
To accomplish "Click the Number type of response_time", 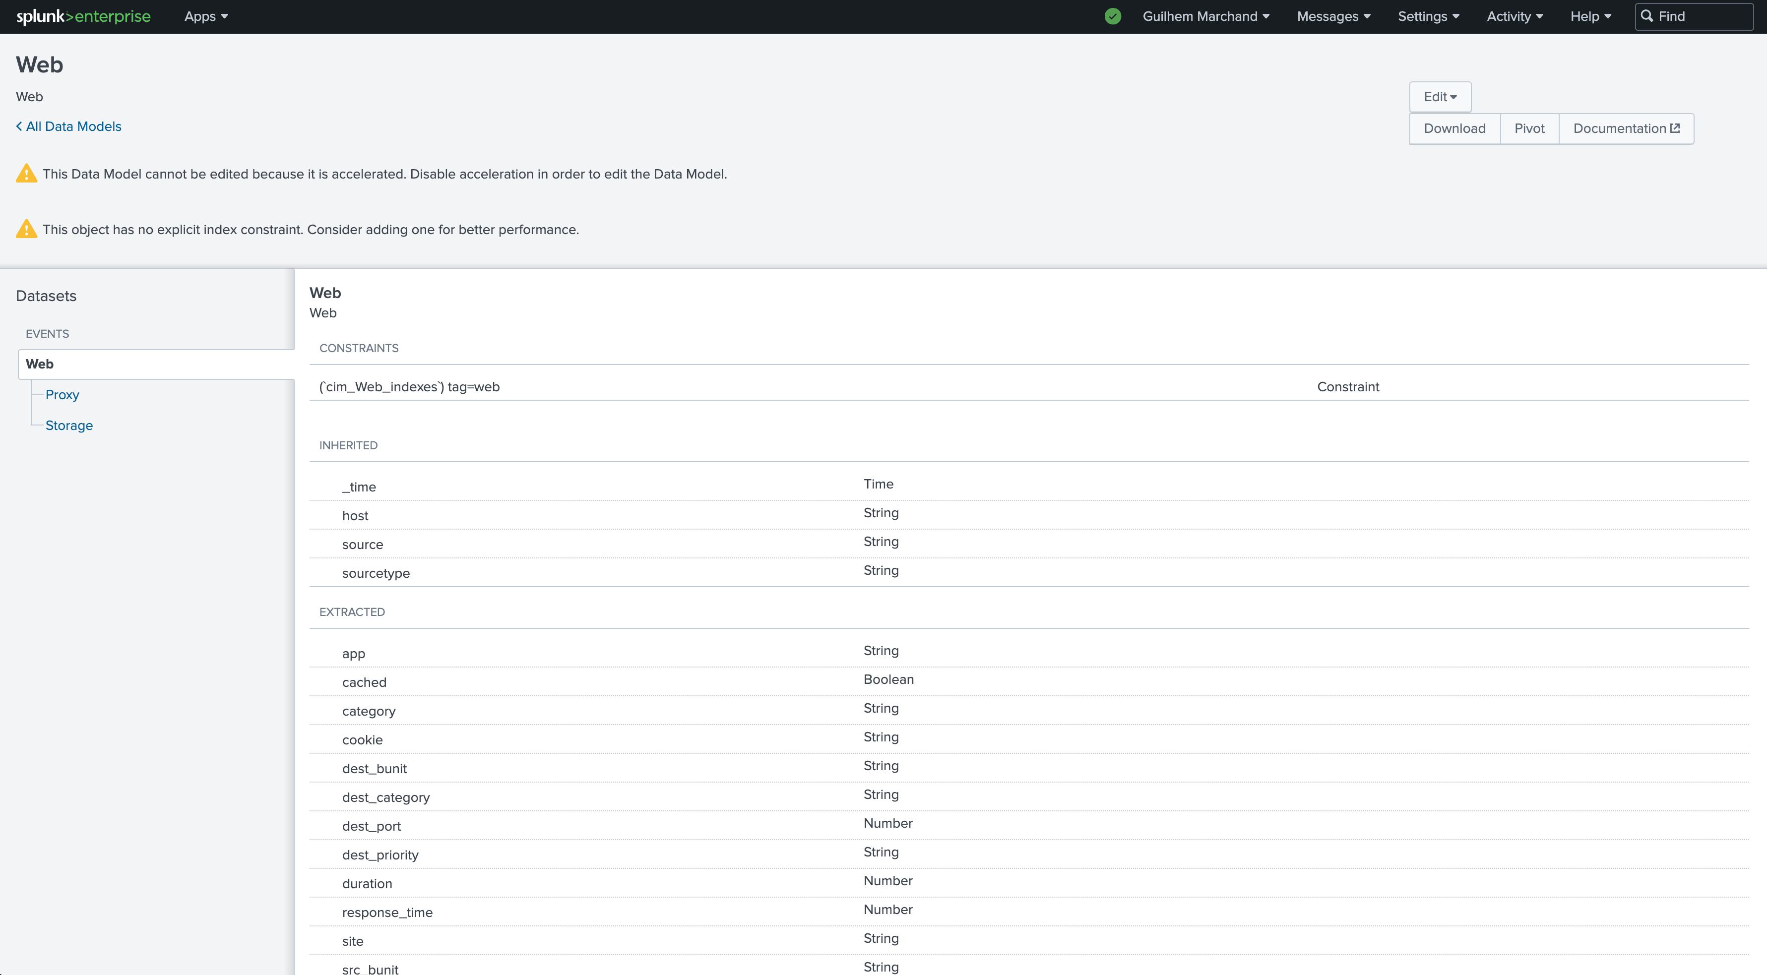I will (887, 910).
